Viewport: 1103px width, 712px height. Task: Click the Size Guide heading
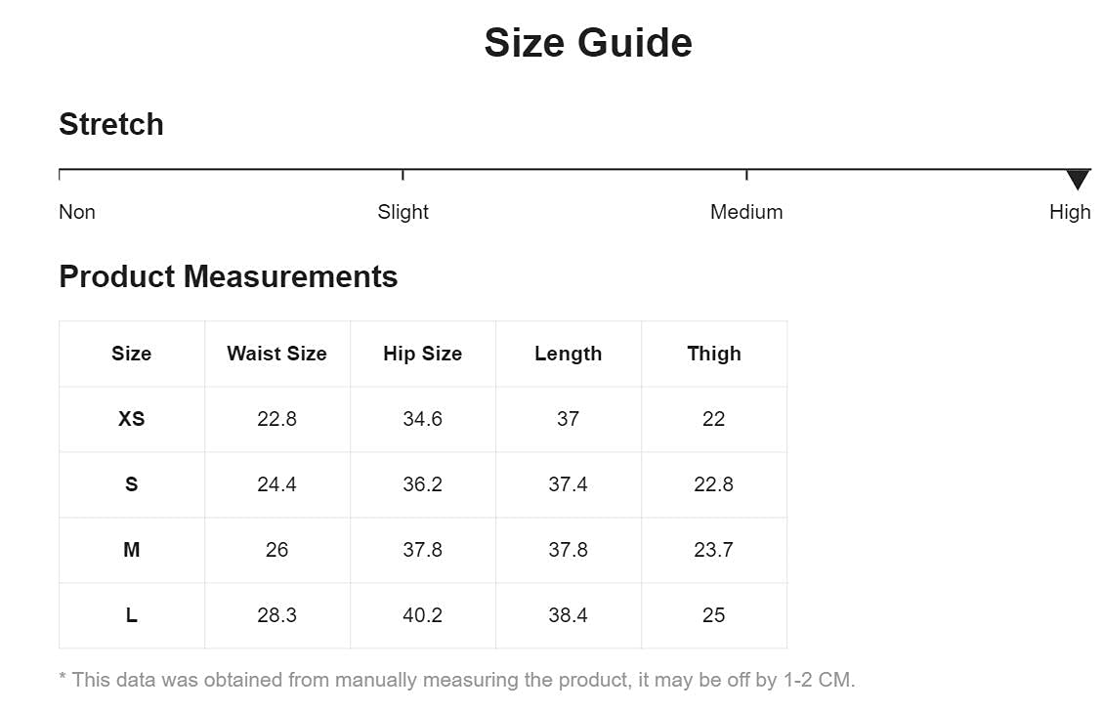pyautogui.click(x=588, y=43)
